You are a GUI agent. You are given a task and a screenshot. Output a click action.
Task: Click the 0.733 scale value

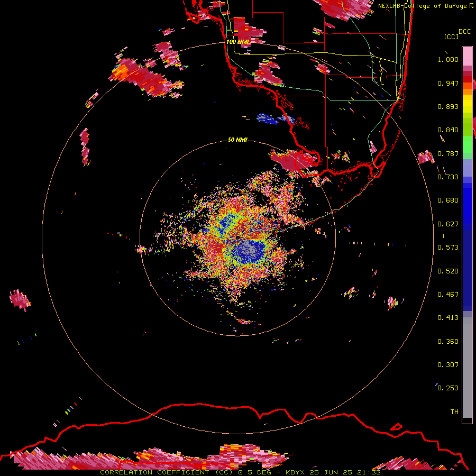point(448,177)
